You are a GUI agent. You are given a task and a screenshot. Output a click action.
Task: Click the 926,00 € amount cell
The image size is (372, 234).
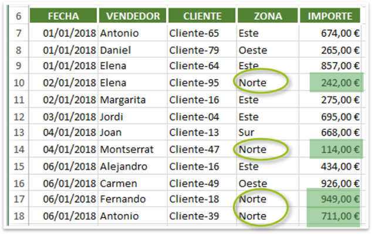point(330,183)
